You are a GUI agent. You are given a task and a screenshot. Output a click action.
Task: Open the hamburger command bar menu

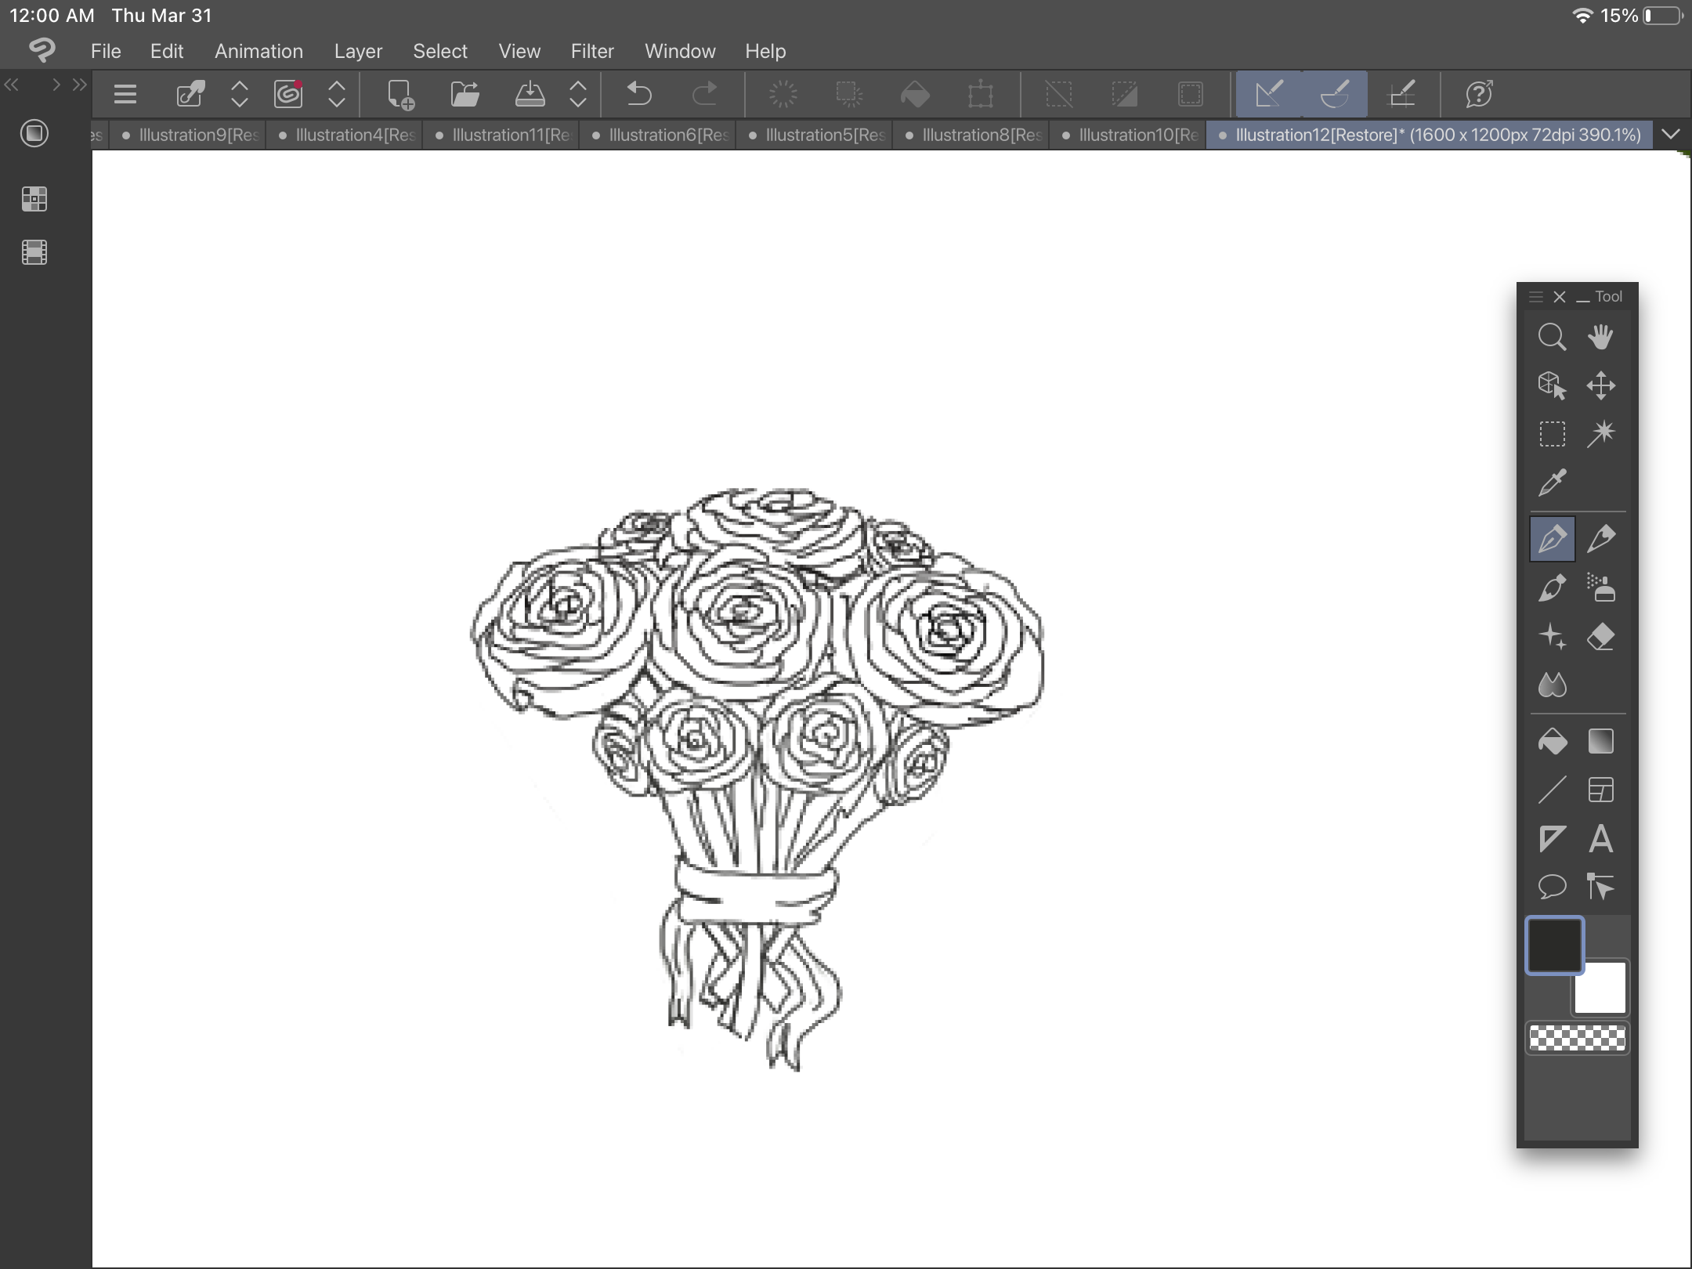pos(125,95)
